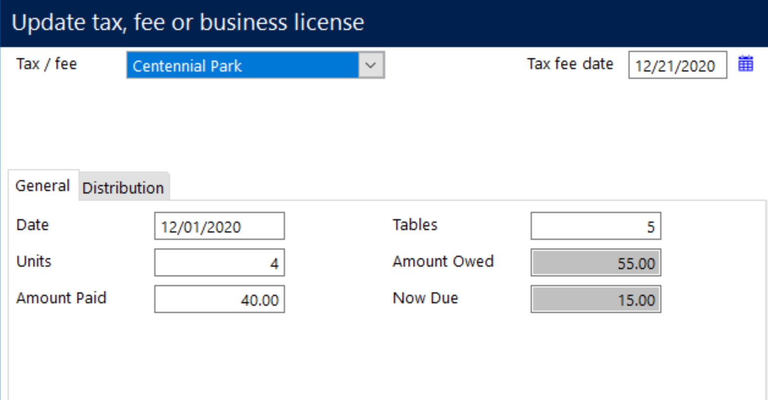
Task: Expand the Tax / fee dropdown arrow
Action: pyautogui.click(x=371, y=65)
